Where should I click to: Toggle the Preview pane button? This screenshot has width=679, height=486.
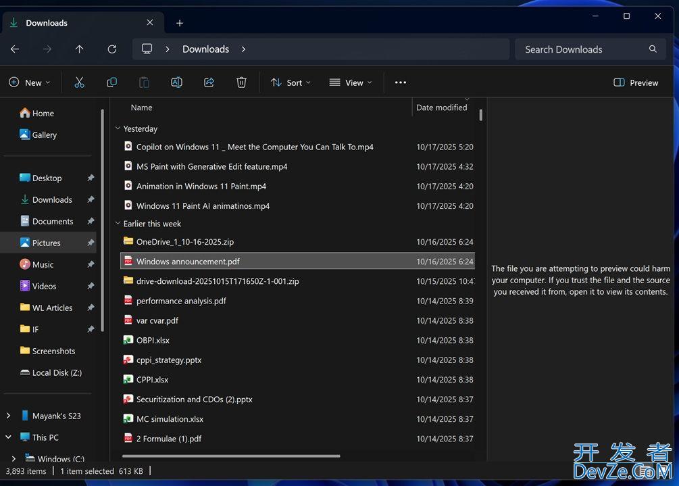(636, 82)
